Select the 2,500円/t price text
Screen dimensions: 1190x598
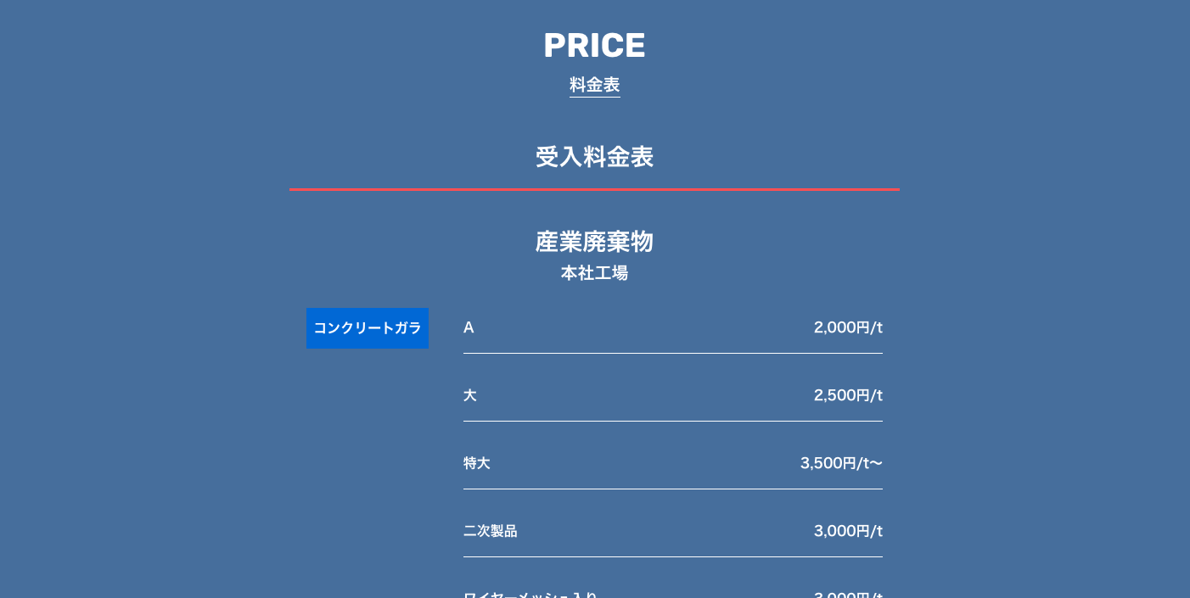(848, 395)
